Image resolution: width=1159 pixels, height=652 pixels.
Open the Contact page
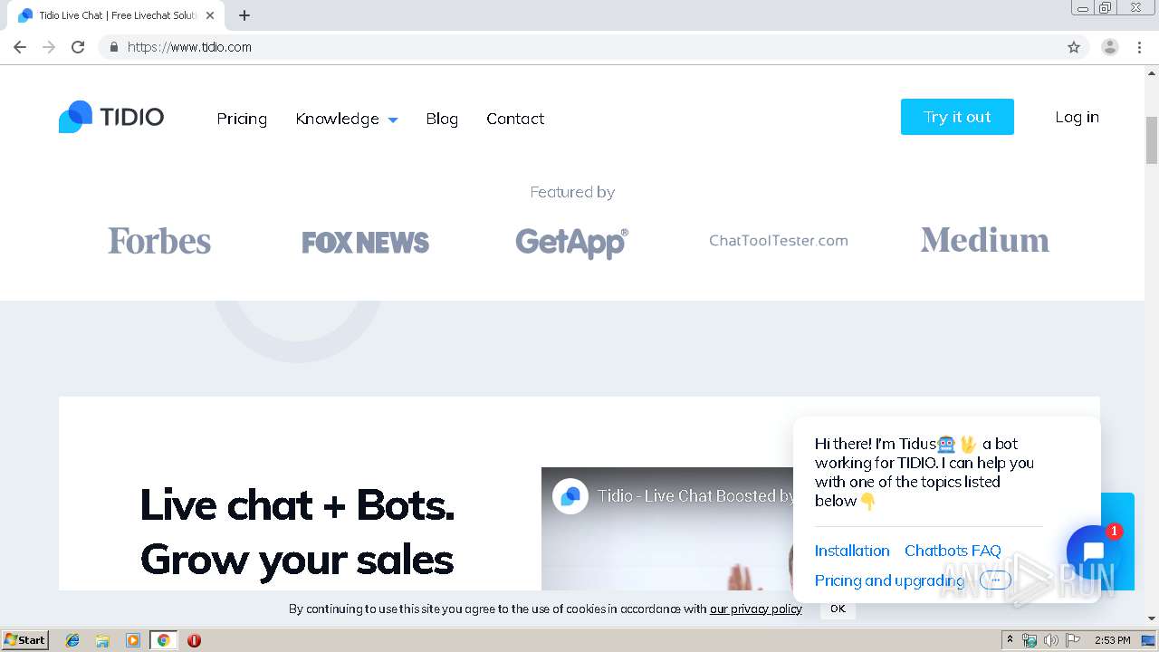click(515, 119)
